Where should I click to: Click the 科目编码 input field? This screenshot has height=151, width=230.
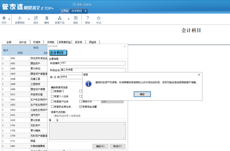[93, 63]
